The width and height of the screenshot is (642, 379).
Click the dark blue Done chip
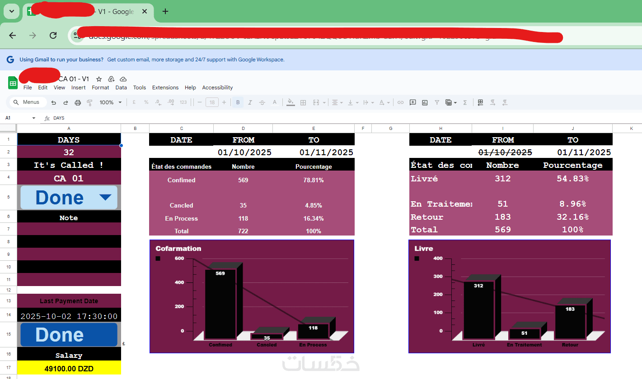pos(69,334)
